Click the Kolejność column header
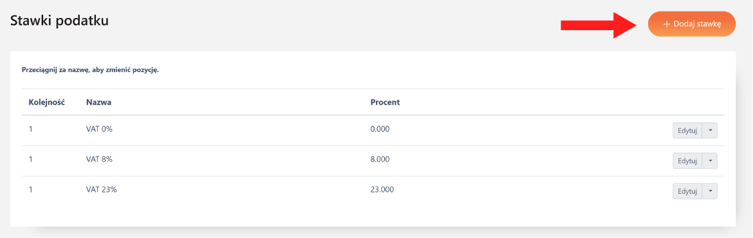The height and width of the screenshot is (238, 753). pyautogui.click(x=46, y=102)
